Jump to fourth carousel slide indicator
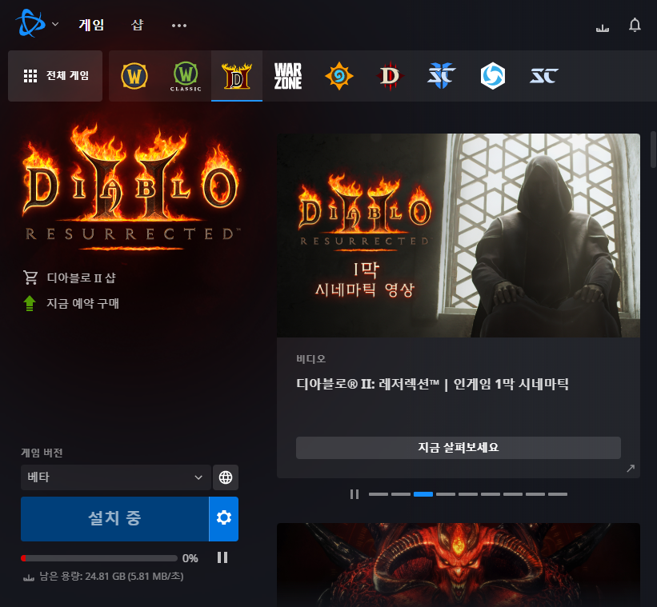The width and height of the screenshot is (657, 607). [446, 494]
